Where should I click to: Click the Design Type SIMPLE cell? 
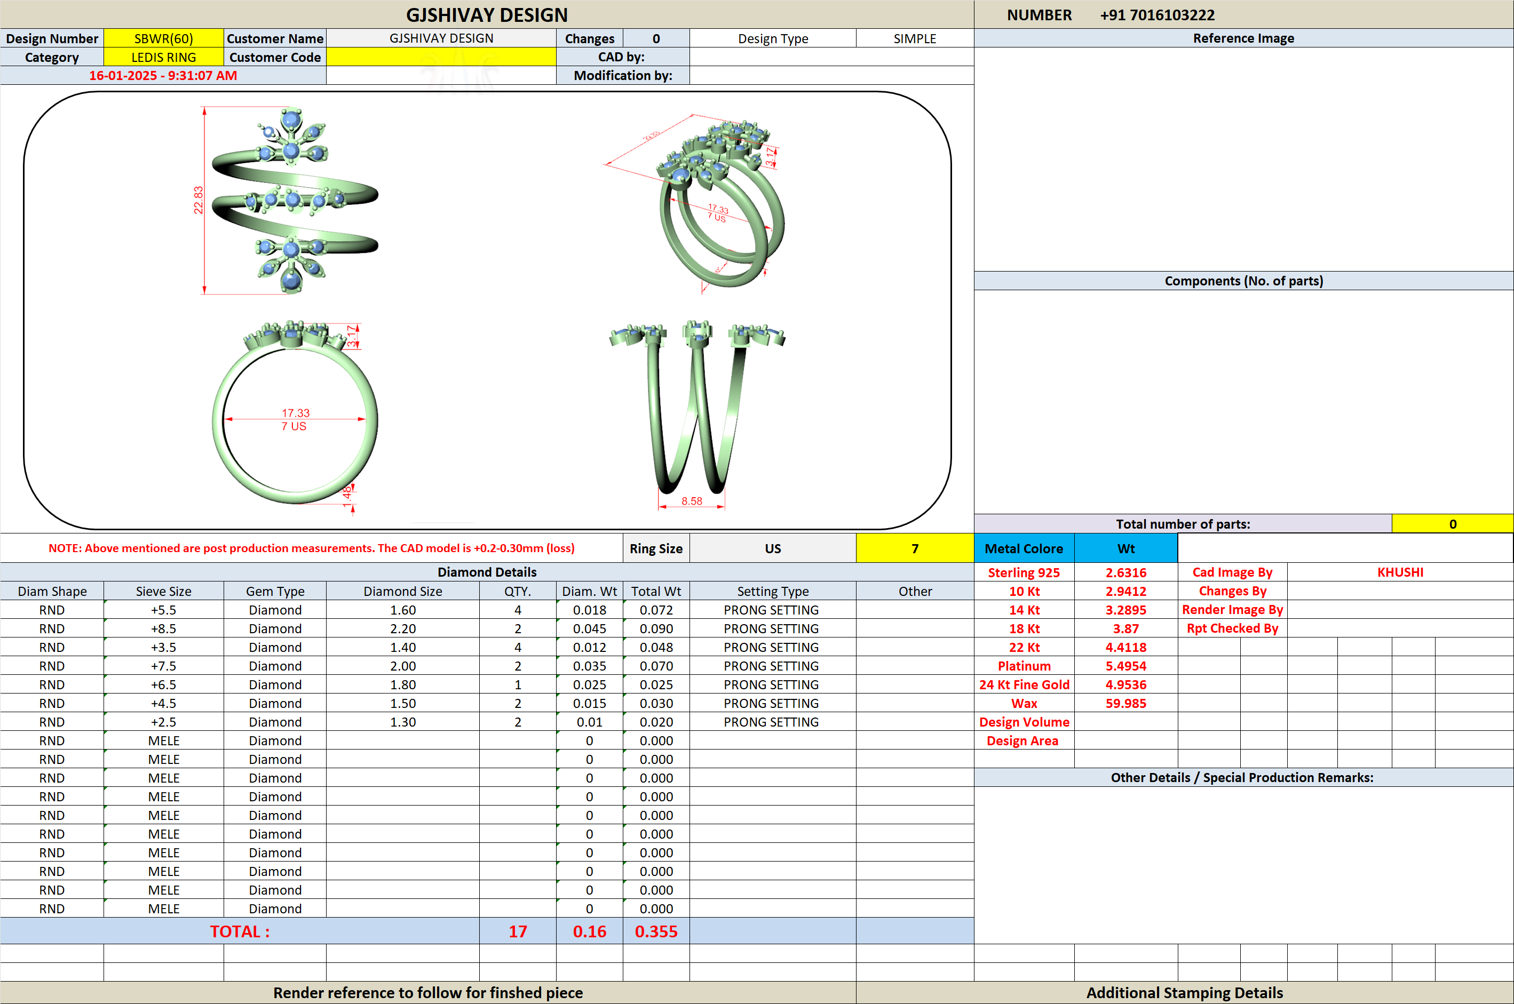pyautogui.click(x=915, y=38)
